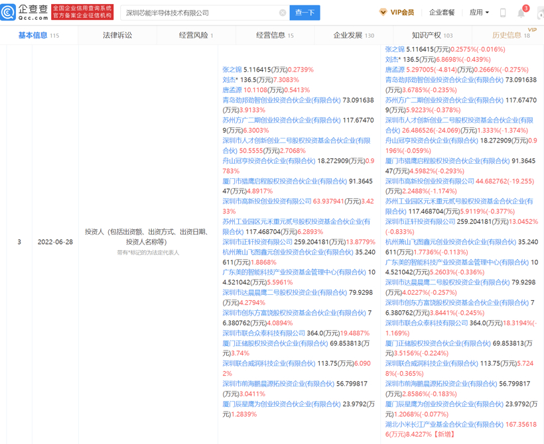The image size is (544, 444).
Task: Open 唐孟源 link in before-change column
Action: click(232, 90)
